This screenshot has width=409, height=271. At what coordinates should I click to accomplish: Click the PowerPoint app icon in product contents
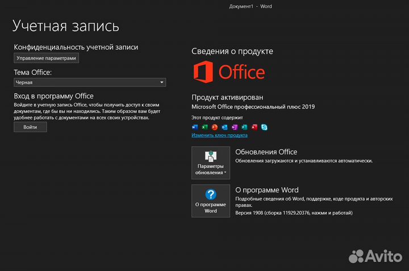pyautogui.click(x=215, y=127)
